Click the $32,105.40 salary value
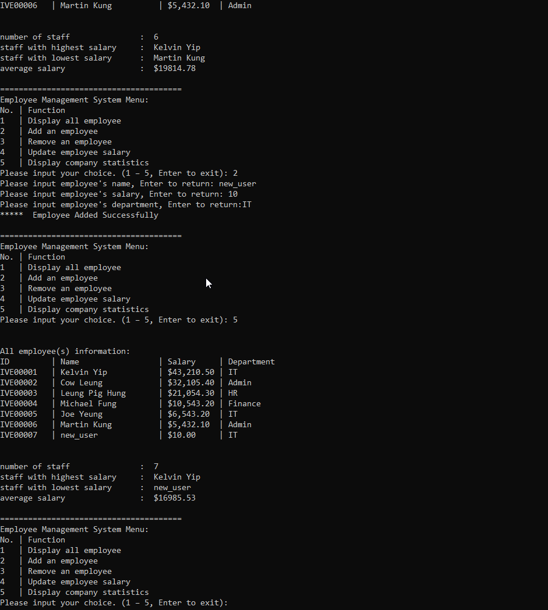The height and width of the screenshot is (610, 548). [x=191, y=383]
